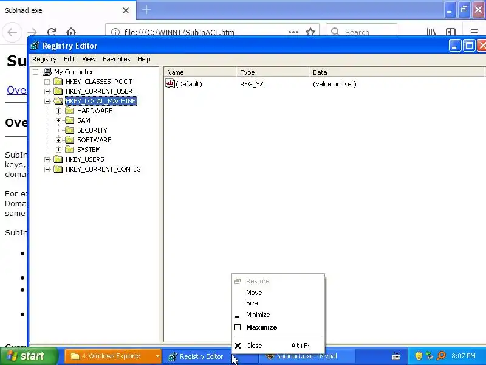Expand HKEY_CLASSES_ROOT node
The width and height of the screenshot is (486, 365).
(47, 82)
